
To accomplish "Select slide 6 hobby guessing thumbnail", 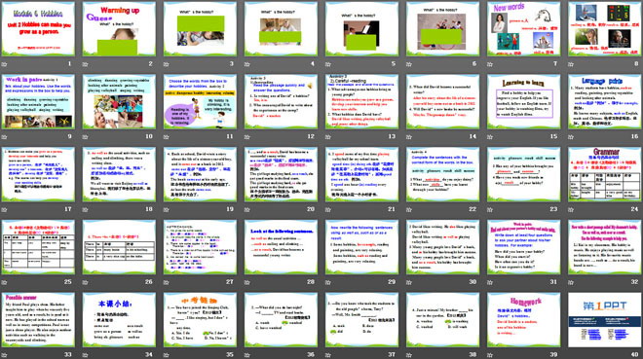I will 443,28.
